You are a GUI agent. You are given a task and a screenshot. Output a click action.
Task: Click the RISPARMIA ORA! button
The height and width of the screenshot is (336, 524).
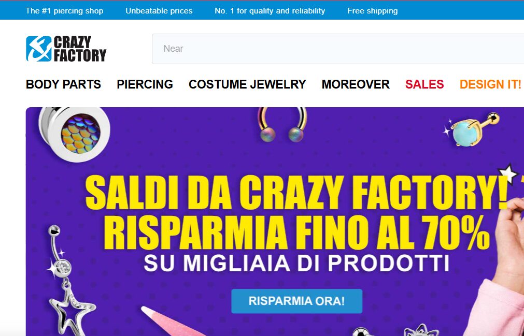click(297, 301)
